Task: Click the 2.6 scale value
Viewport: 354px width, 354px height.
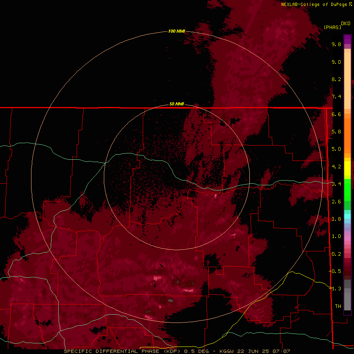Action: click(336, 201)
